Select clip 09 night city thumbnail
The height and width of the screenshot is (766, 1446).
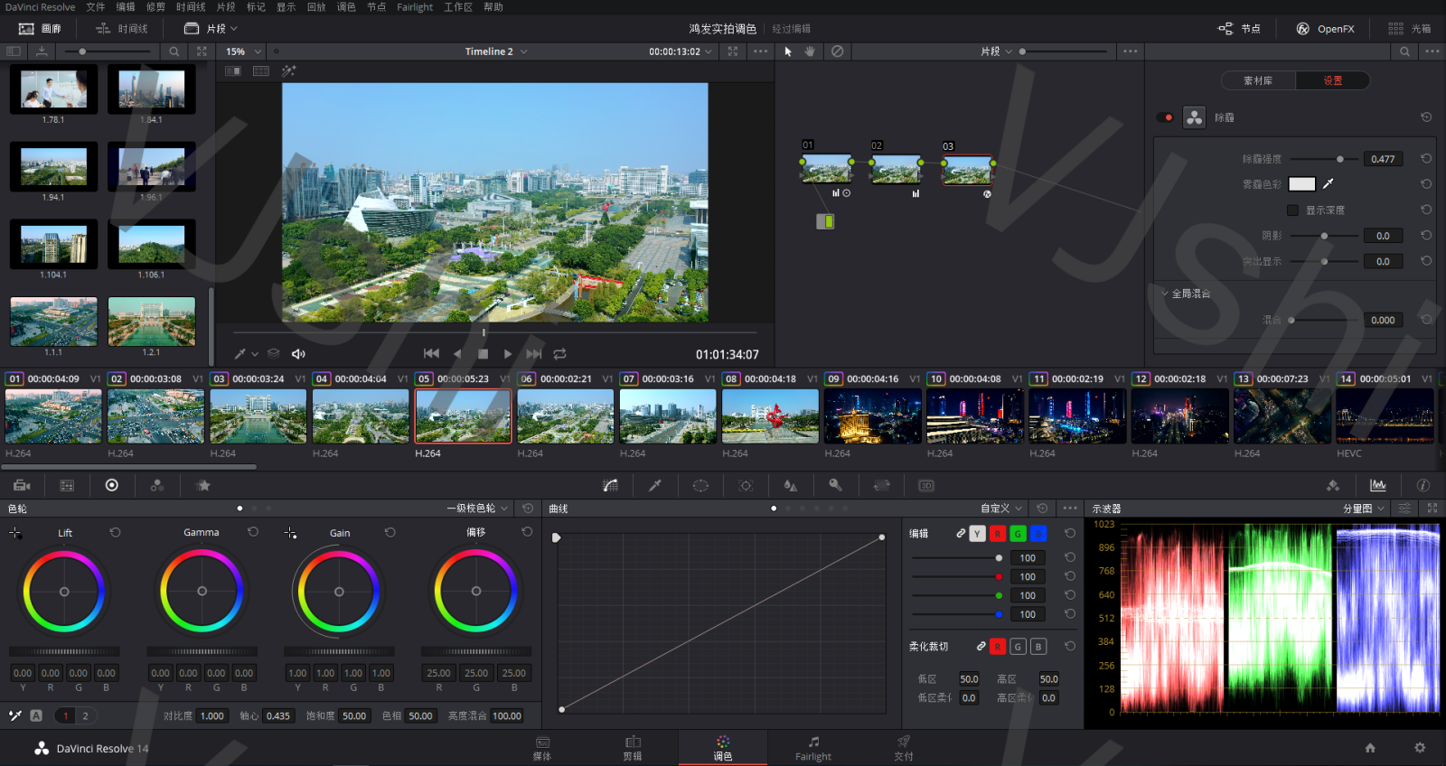(873, 416)
